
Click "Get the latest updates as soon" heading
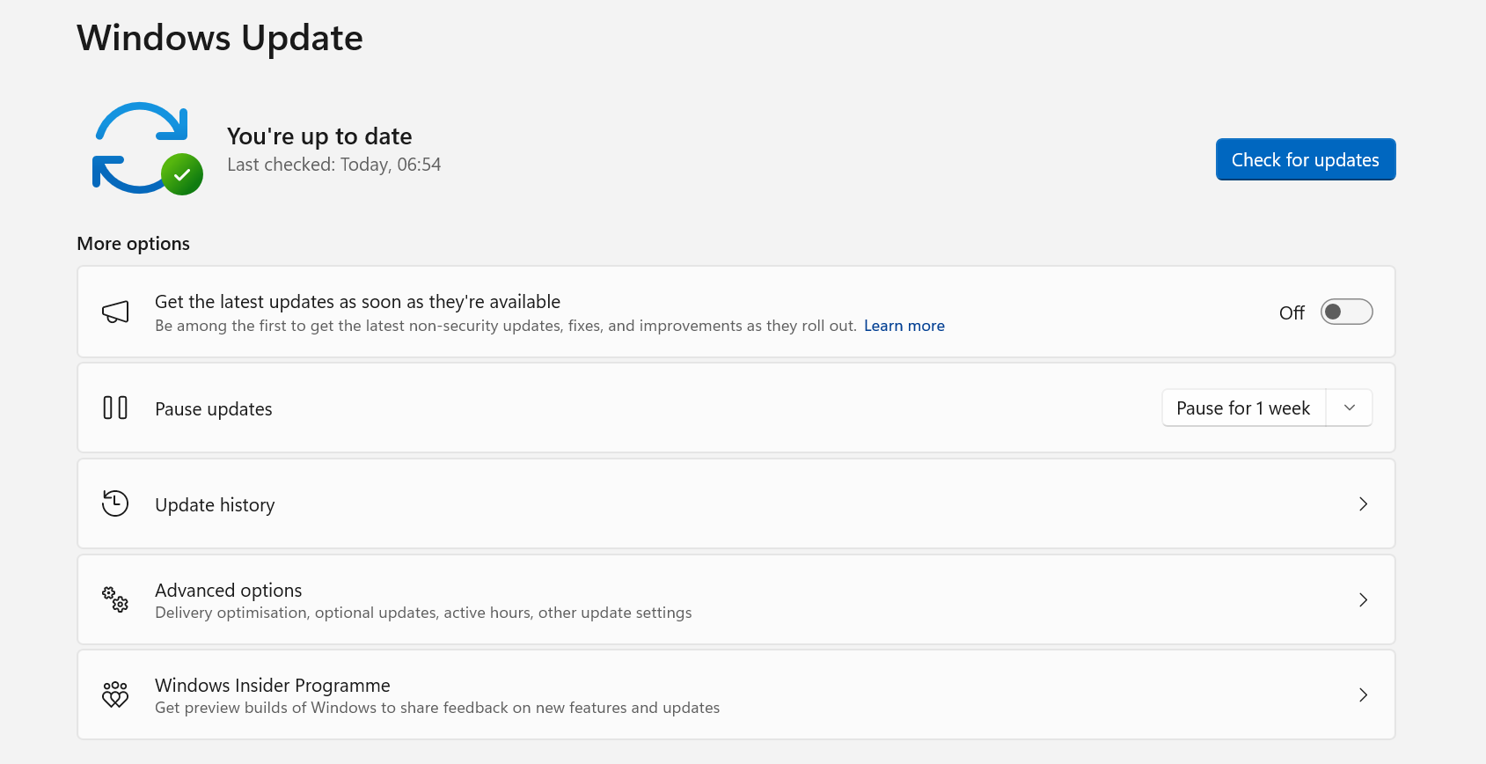357,302
